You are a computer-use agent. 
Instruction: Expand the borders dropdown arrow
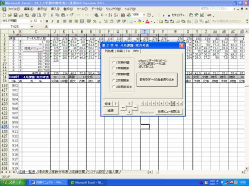(135, 21)
